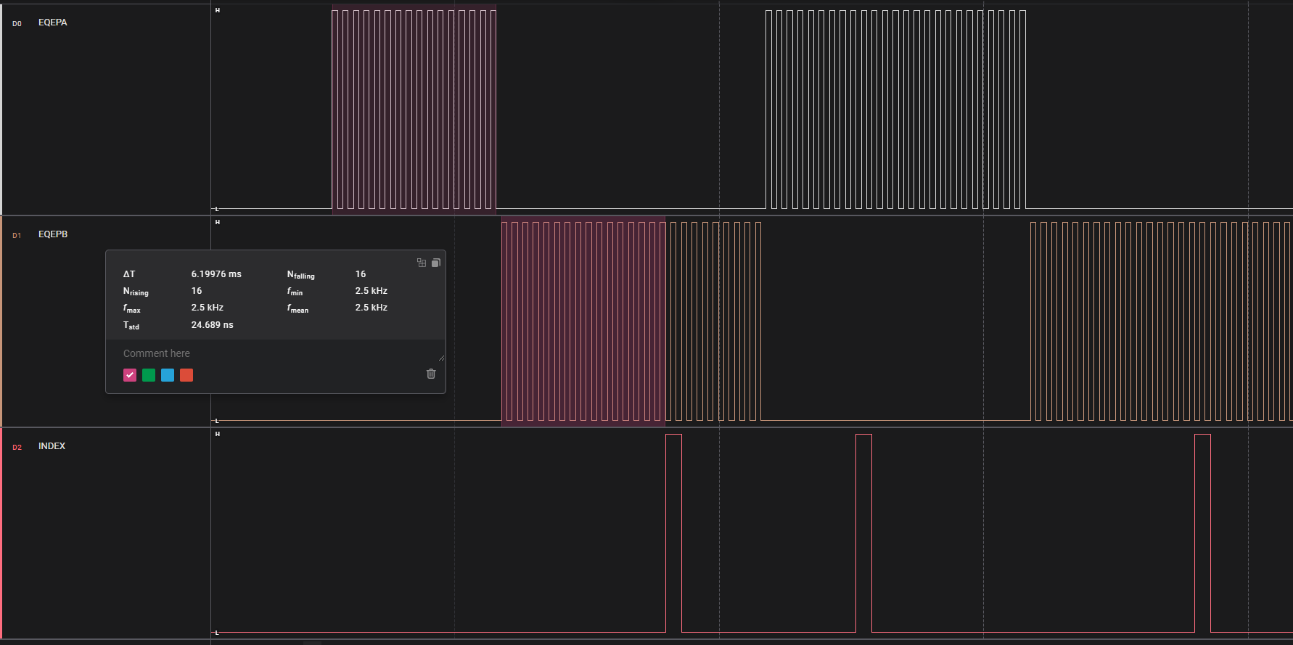Click the ΔT value 6.19976 ms

tap(216, 274)
